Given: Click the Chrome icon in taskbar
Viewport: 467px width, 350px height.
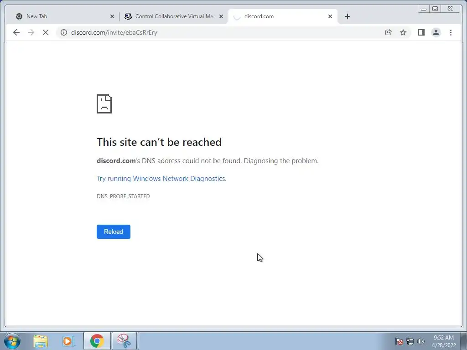Looking at the screenshot, I should pyautogui.click(x=97, y=341).
